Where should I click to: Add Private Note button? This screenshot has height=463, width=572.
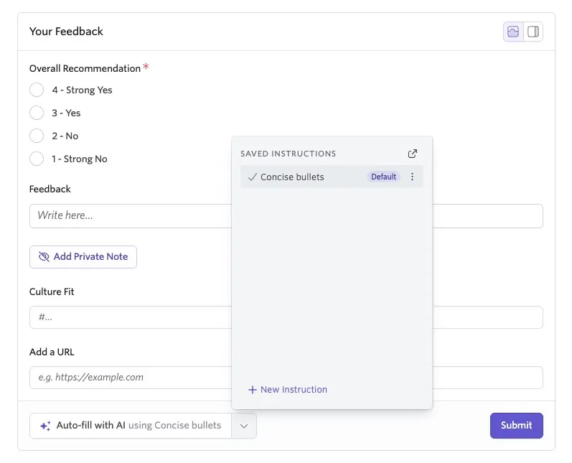[83, 257]
